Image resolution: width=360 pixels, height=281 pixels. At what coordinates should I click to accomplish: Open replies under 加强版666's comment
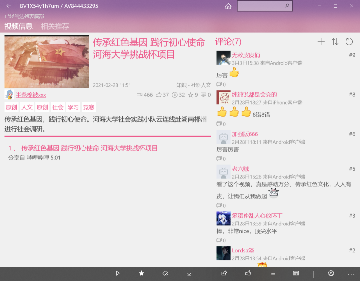[x=221, y=159]
